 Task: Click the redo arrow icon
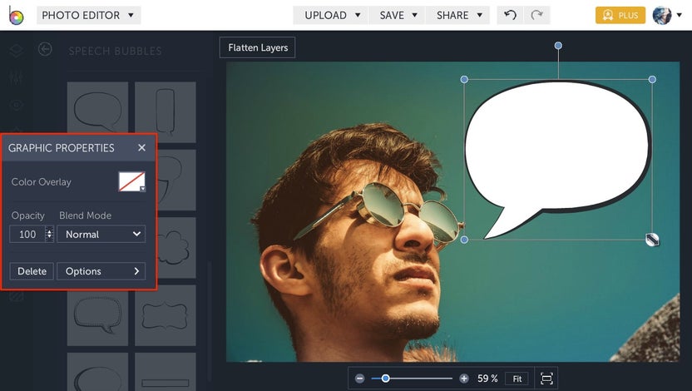coord(536,16)
